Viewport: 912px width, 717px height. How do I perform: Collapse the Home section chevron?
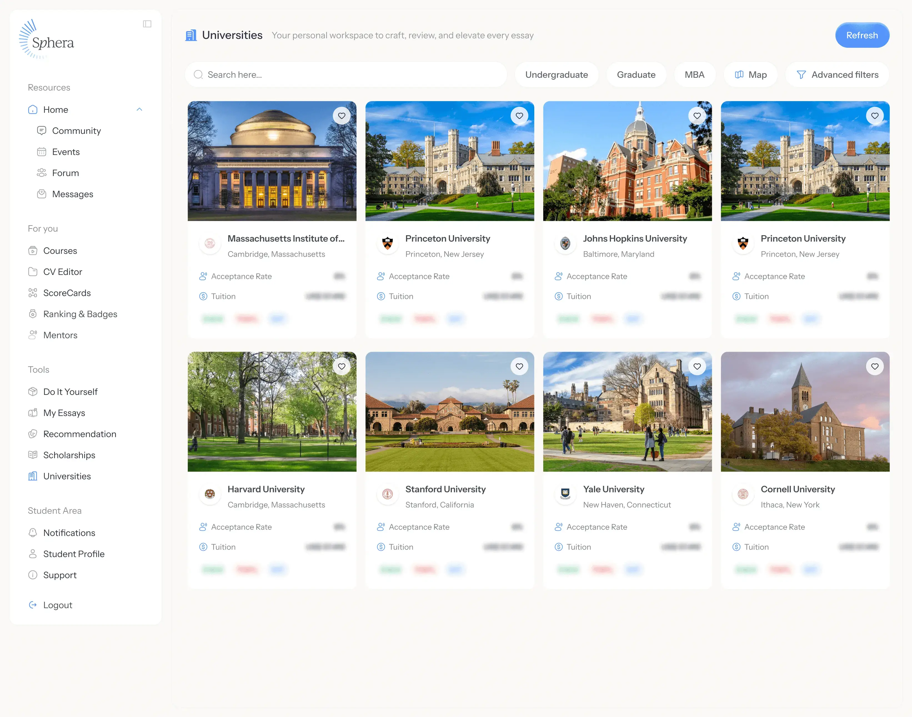[139, 110]
